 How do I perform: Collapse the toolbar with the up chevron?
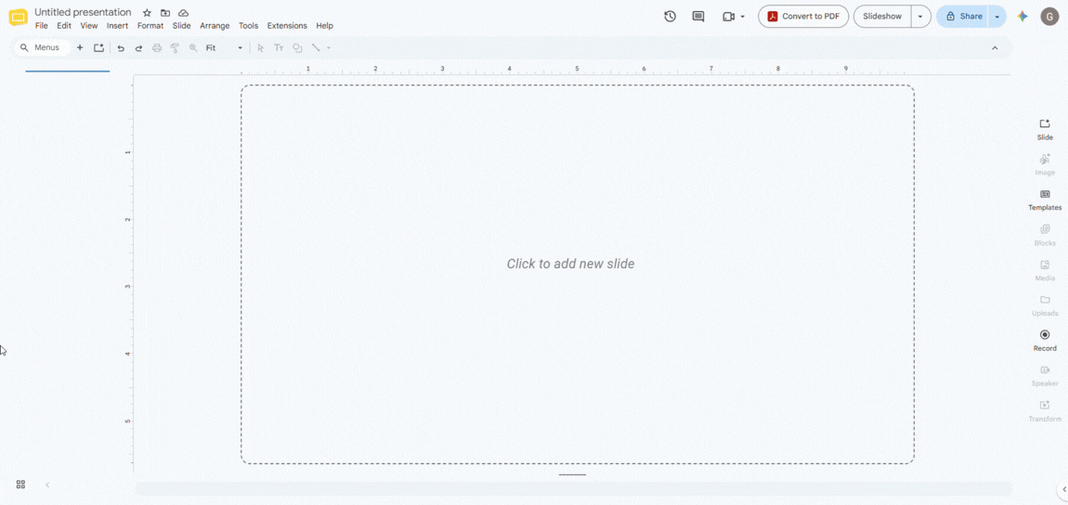pyautogui.click(x=995, y=47)
